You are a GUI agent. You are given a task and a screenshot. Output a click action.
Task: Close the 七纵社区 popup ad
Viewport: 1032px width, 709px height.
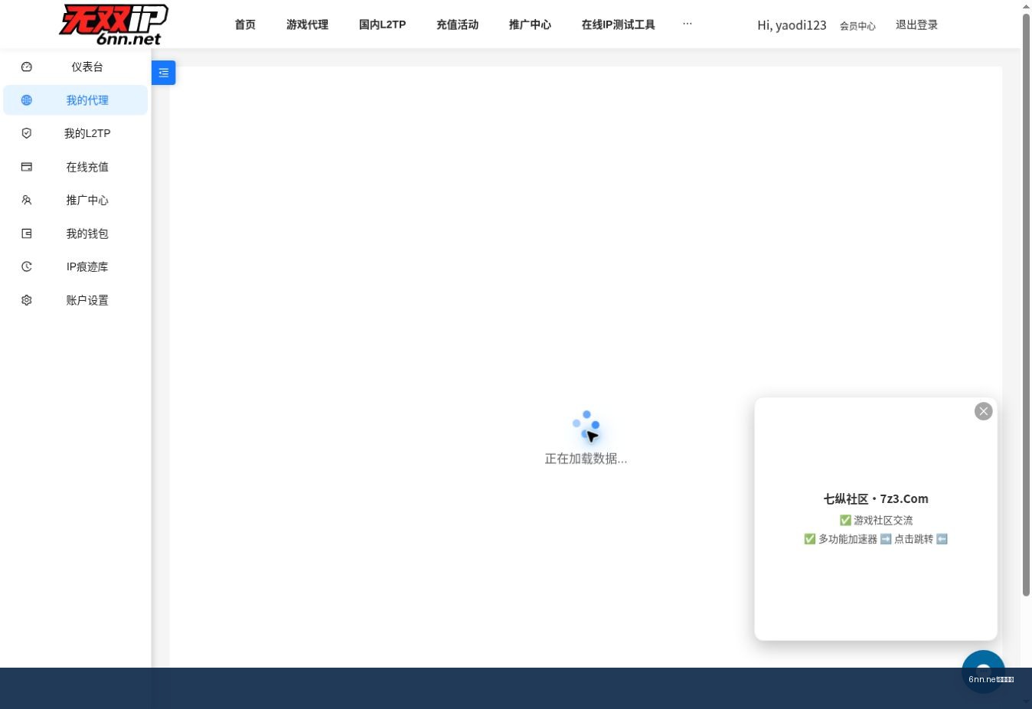[x=984, y=411]
